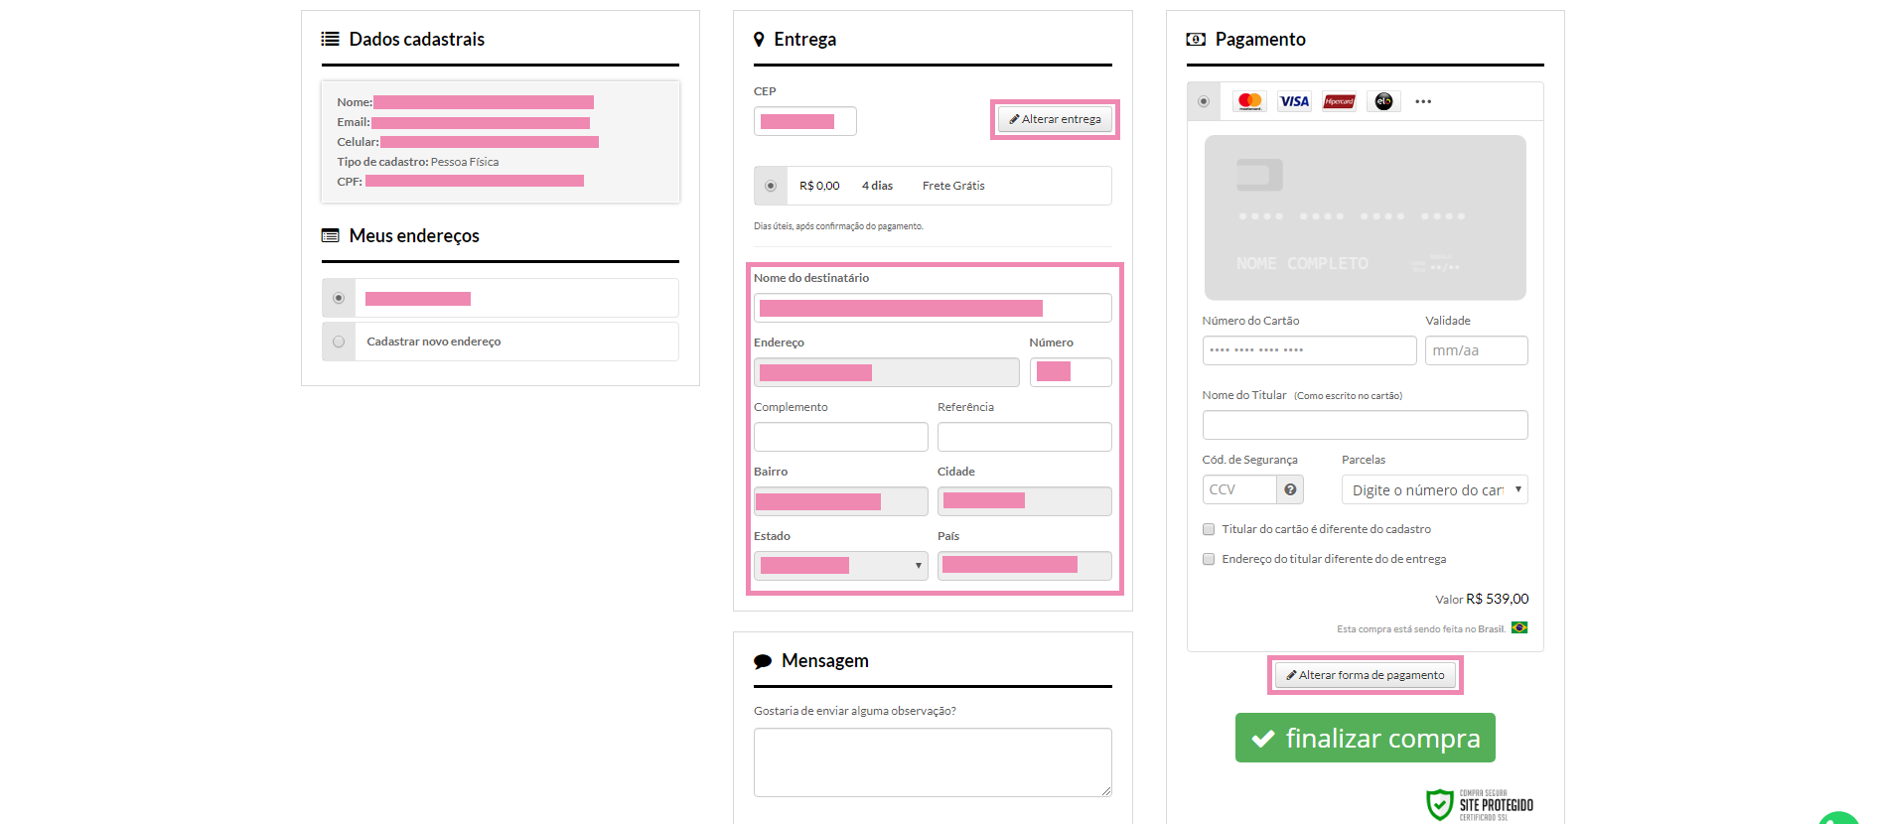The width and height of the screenshot is (1877, 824).
Task: Choose Cadastrar novo endereço radio option
Action: 339,342
